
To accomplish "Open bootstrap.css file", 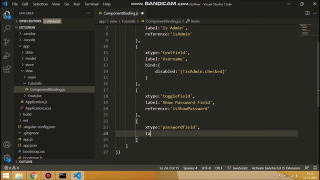I will (33, 151).
